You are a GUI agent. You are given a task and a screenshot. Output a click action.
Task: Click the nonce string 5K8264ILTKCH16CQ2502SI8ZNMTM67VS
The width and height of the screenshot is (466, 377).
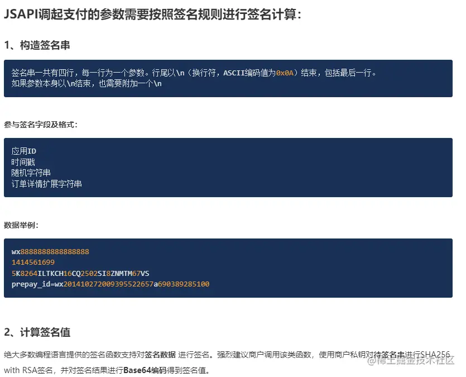tap(80, 273)
